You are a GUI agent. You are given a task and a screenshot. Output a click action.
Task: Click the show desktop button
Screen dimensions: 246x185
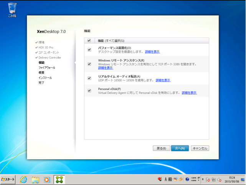coord(243,180)
